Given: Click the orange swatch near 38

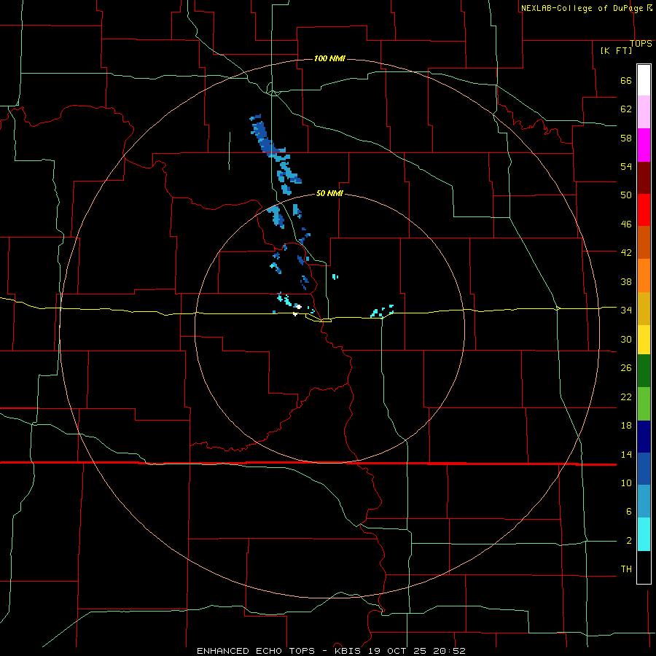Looking at the screenshot, I should (644, 276).
